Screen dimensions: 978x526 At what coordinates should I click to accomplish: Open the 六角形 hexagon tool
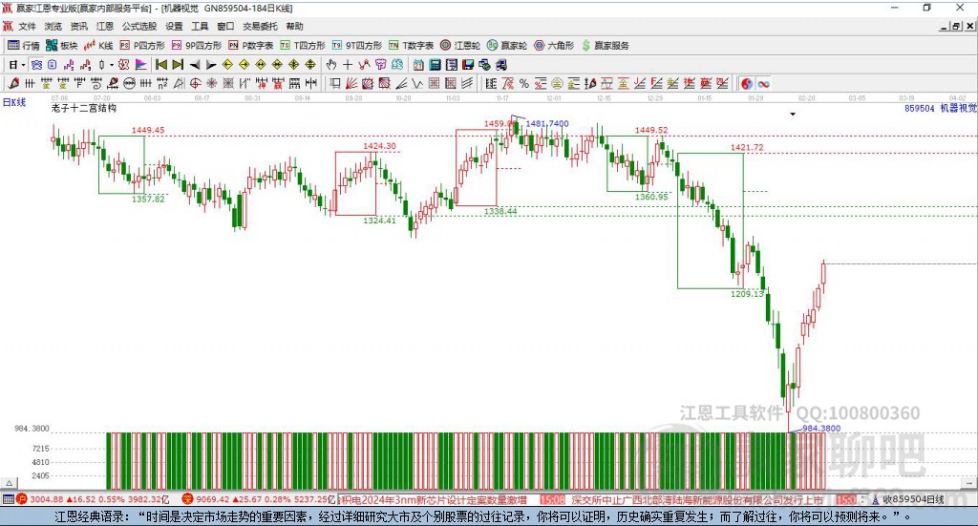coord(554,46)
